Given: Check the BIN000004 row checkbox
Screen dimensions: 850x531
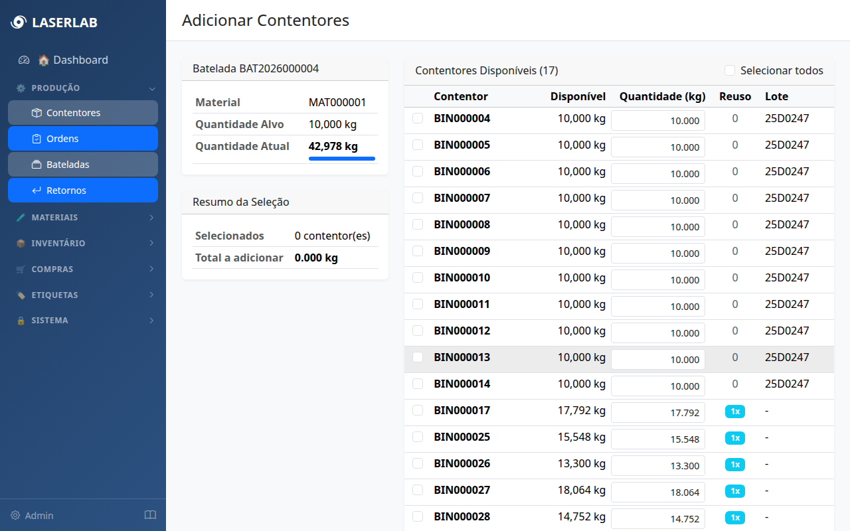Looking at the screenshot, I should (x=418, y=118).
